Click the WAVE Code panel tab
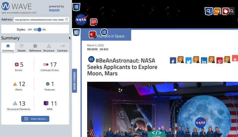The width and height of the screenshot is (238, 137). [156, 134]
